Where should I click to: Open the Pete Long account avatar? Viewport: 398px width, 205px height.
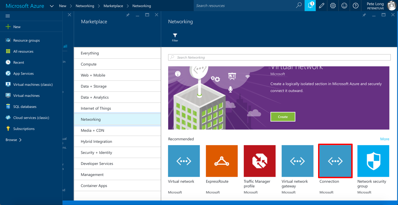[x=391, y=6]
